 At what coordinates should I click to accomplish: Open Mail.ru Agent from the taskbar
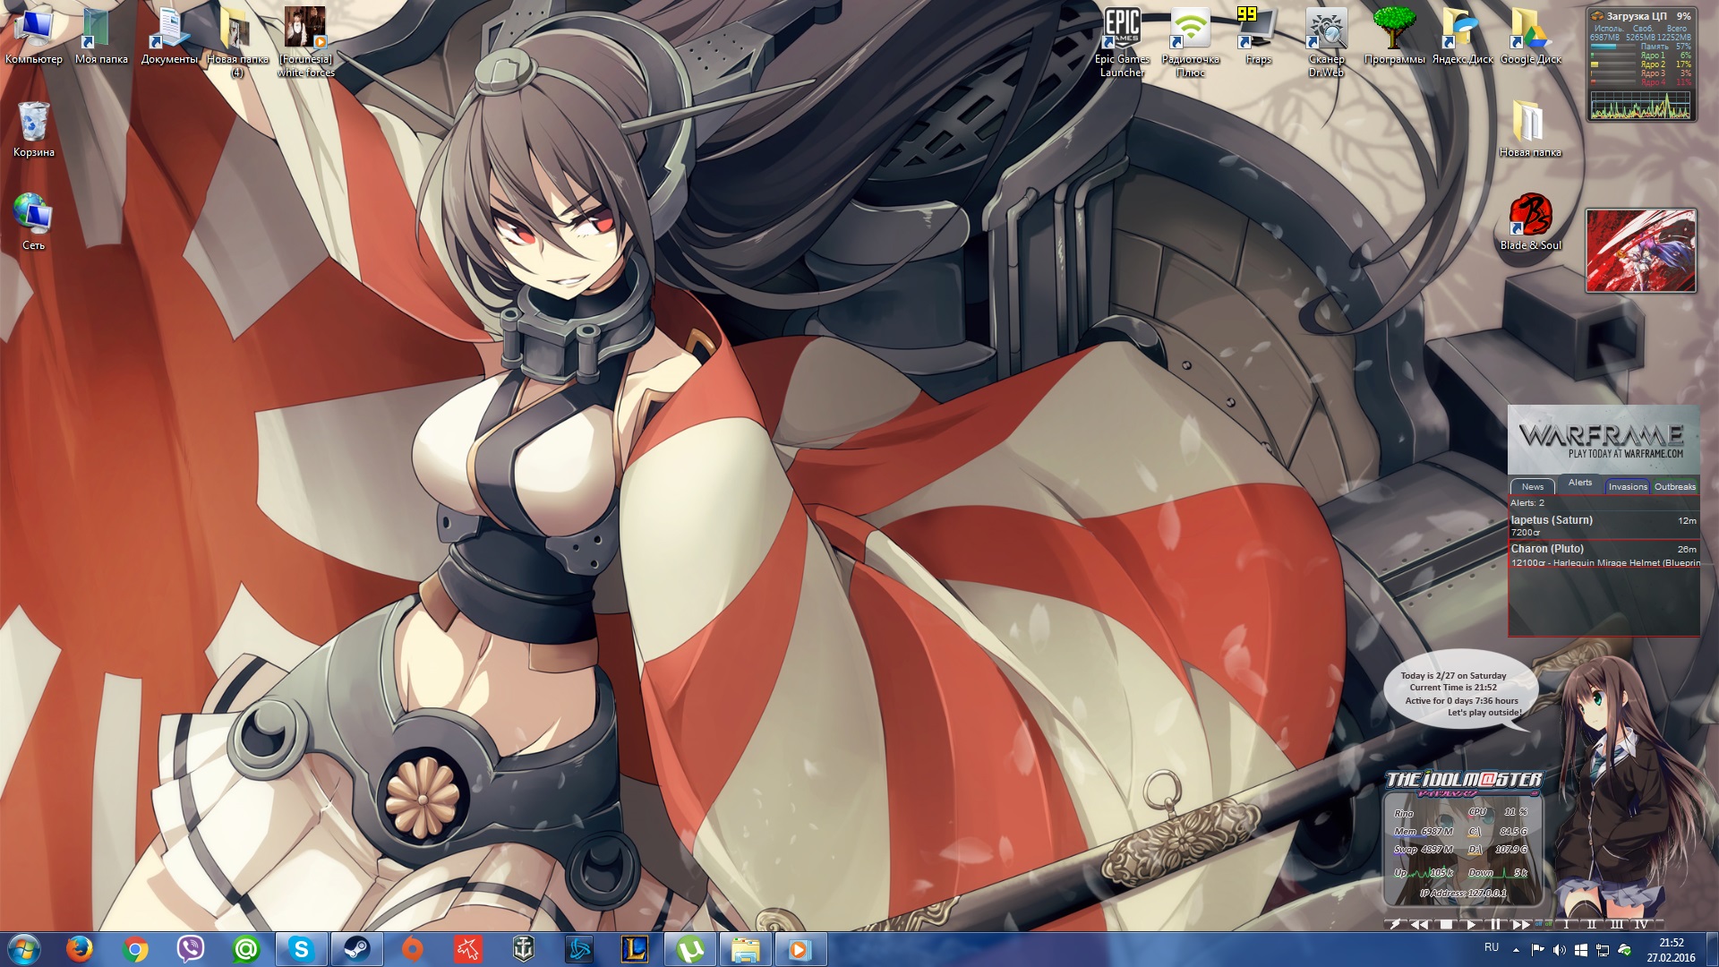pos(246,949)
